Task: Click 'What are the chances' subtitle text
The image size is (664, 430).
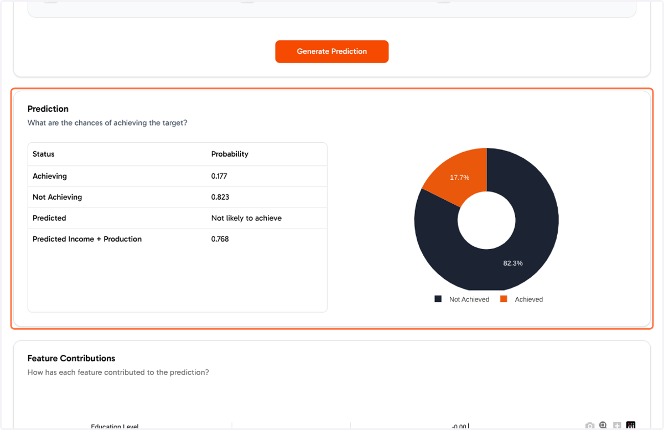Action: click(x=107, y=123)
